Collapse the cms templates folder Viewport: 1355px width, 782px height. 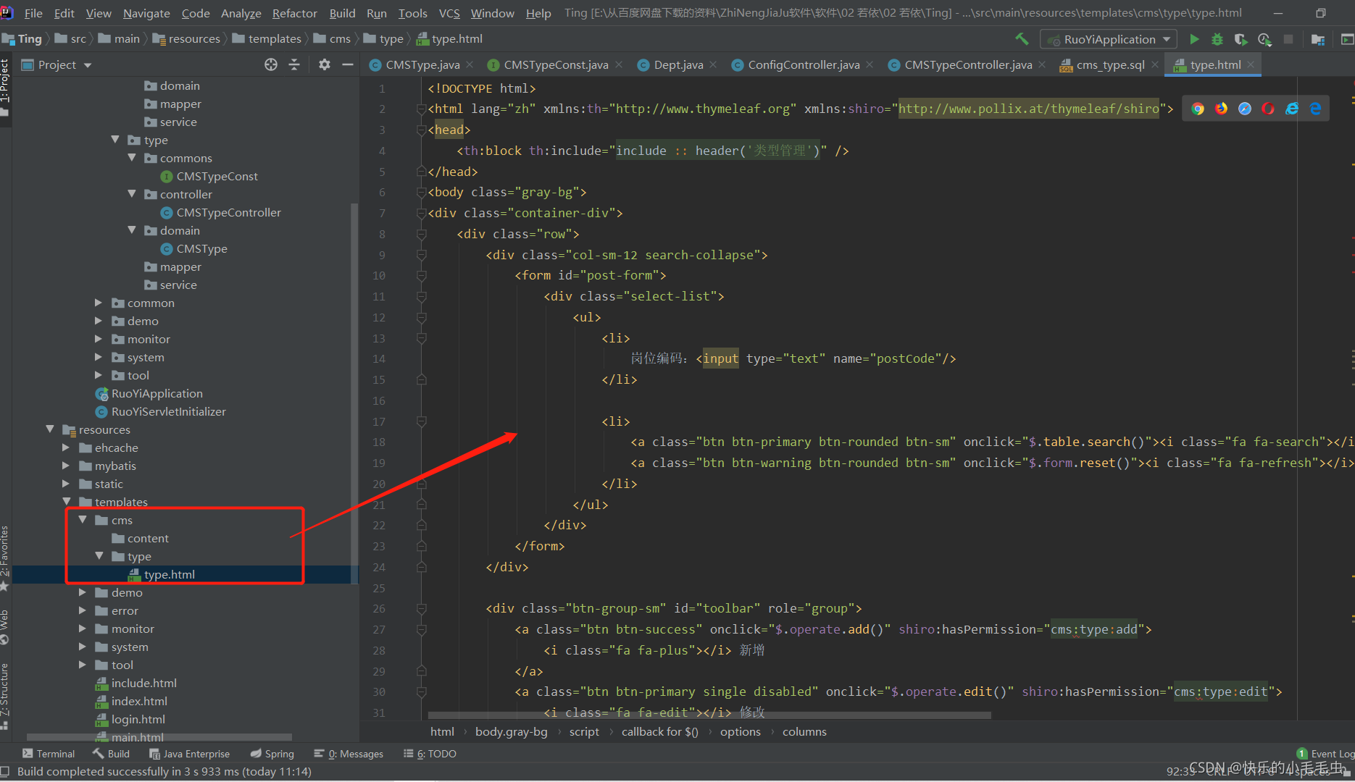83,520
